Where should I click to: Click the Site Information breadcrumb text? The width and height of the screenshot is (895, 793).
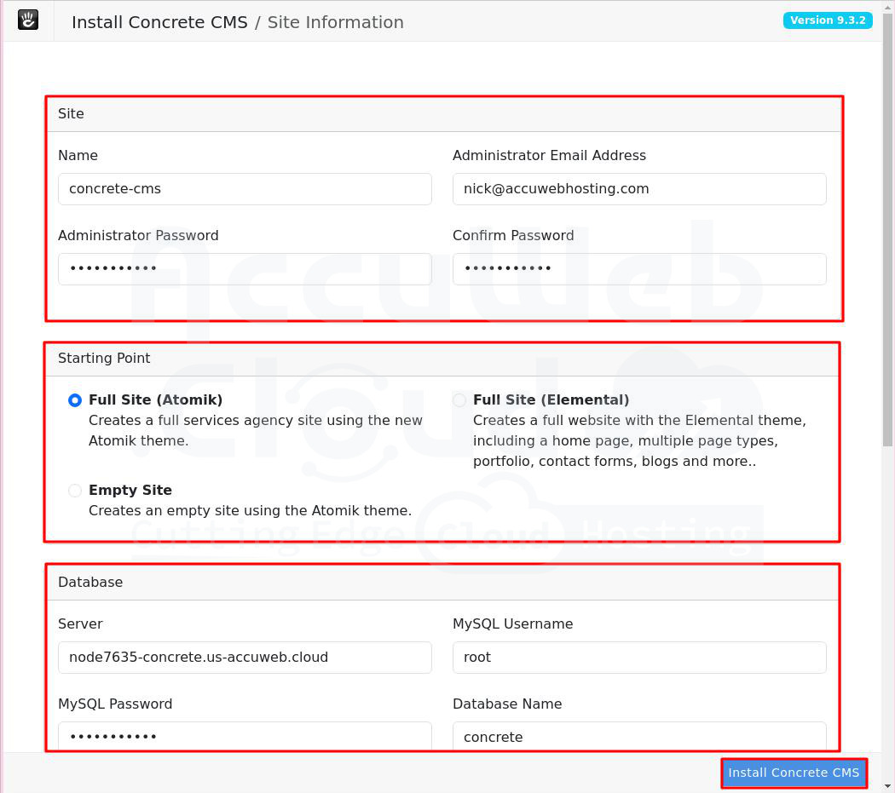[335, 22]
